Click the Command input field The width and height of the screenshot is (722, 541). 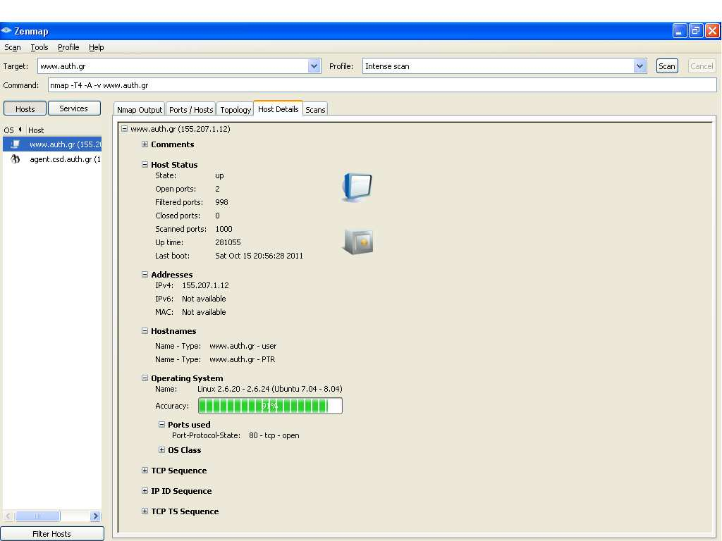(382, 85)
